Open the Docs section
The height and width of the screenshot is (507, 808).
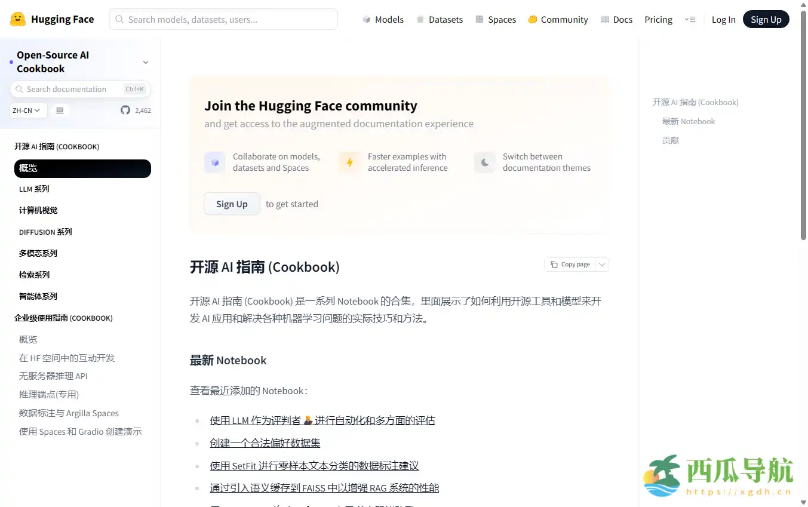[x=604, y=19]
